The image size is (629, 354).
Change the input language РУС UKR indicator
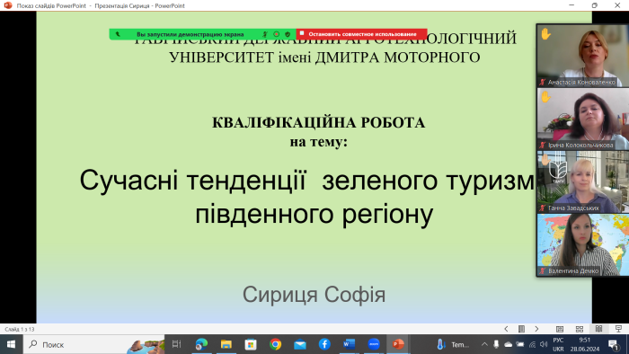[x=558, y=345]
